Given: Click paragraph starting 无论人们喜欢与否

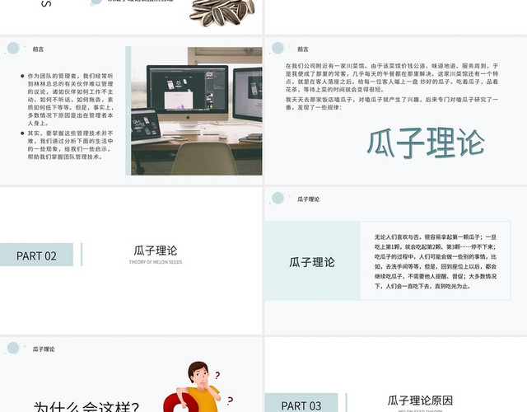Looking at the screenshot, I should [x=436, y=261].
